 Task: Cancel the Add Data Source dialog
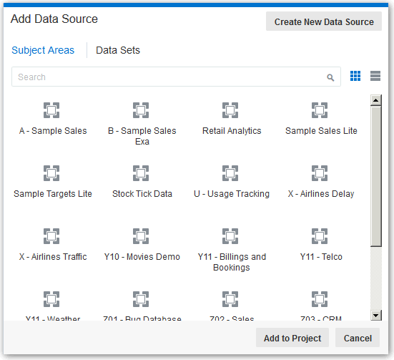358,338
